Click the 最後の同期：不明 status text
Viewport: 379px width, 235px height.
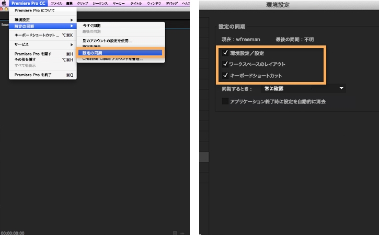tap(295, 39)
